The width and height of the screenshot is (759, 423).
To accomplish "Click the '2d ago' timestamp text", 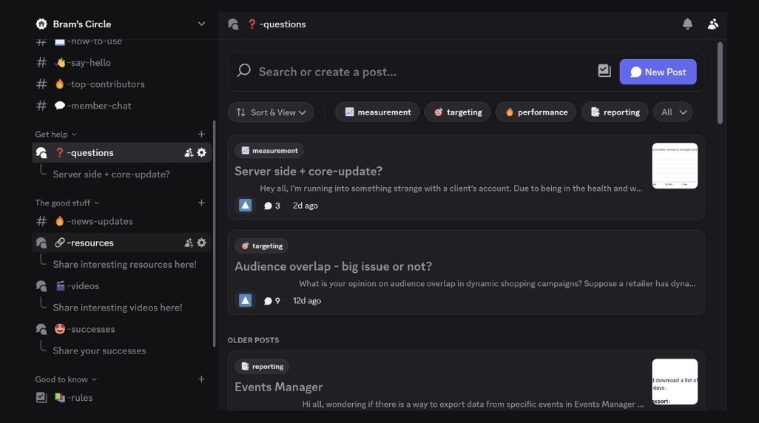I will point(305,206).
